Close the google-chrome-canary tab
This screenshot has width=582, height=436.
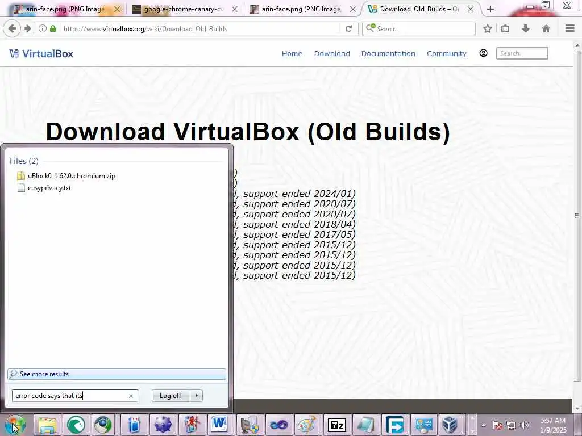point(235,9)
